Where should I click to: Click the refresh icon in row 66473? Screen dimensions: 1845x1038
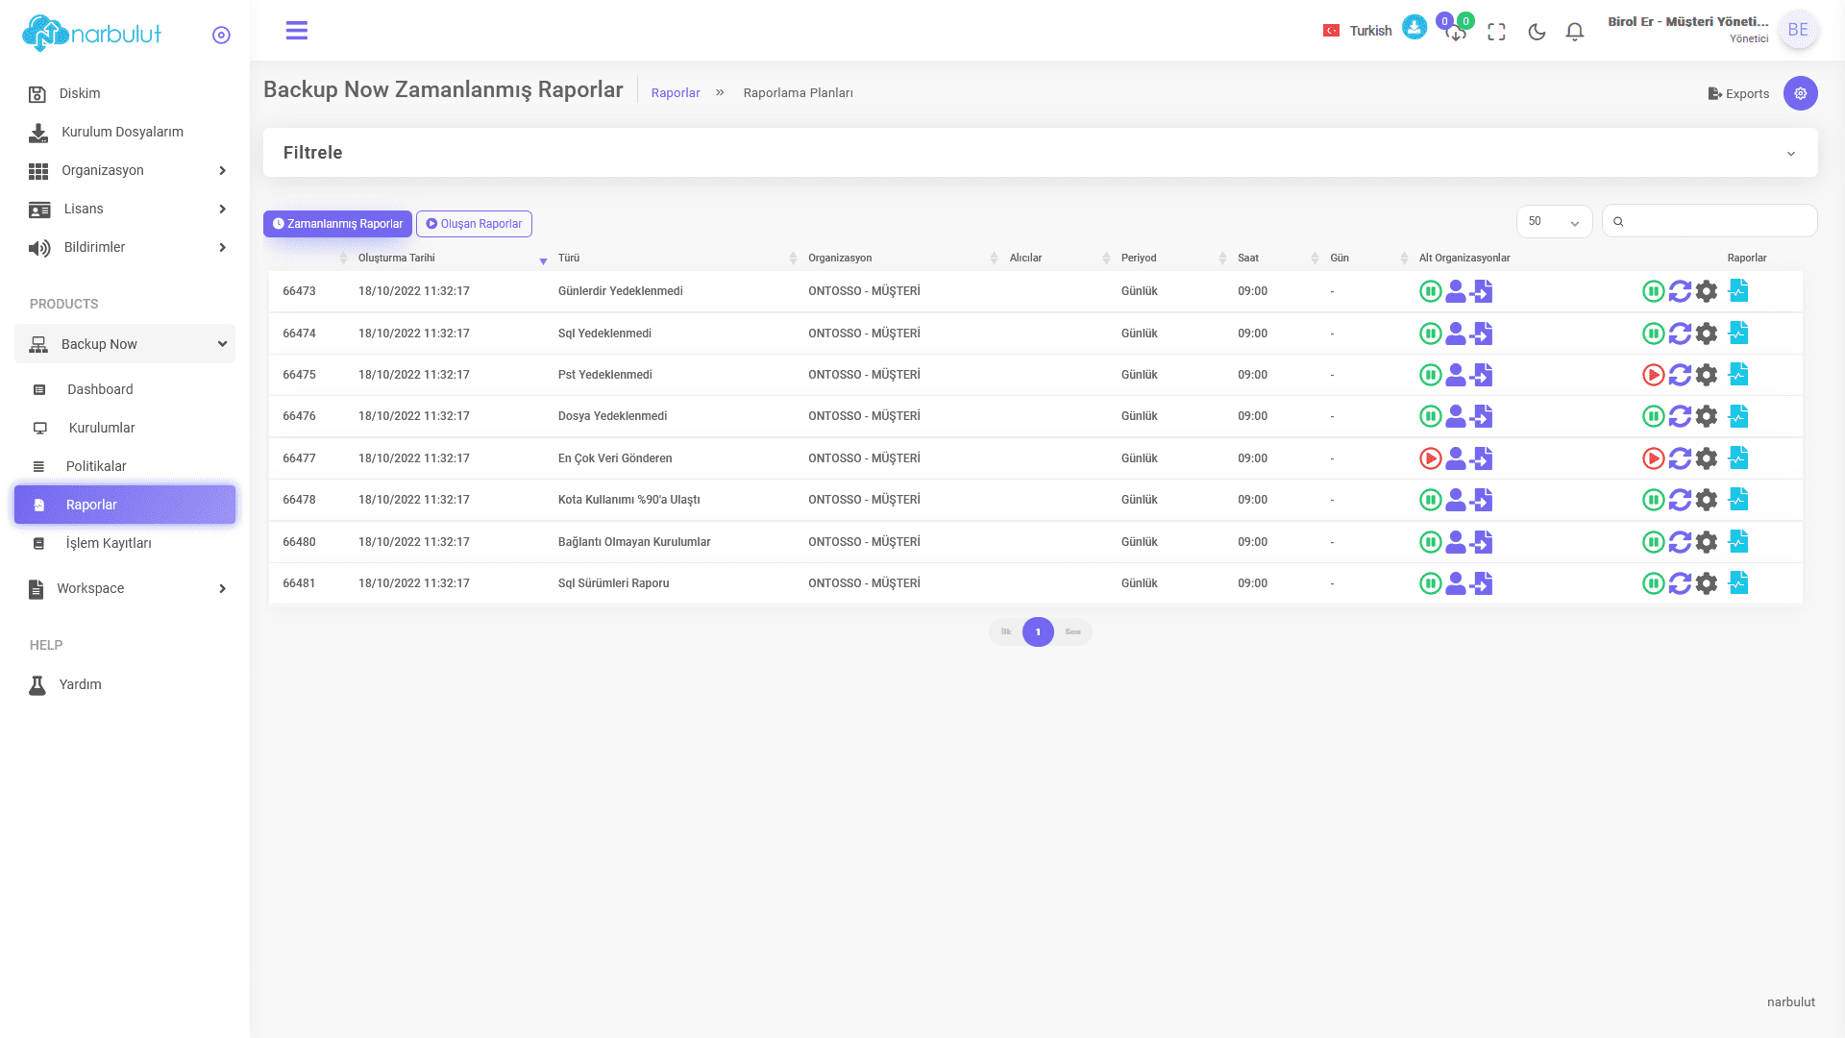(x=1680, y=291)
